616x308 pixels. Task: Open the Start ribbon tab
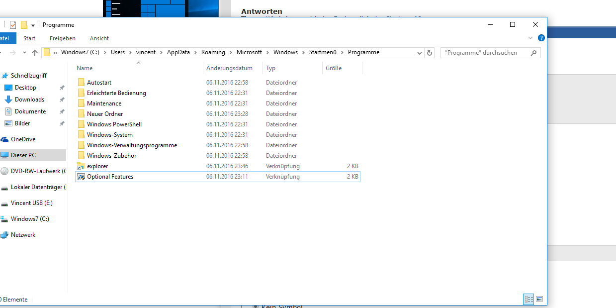(x=29, y=38)
